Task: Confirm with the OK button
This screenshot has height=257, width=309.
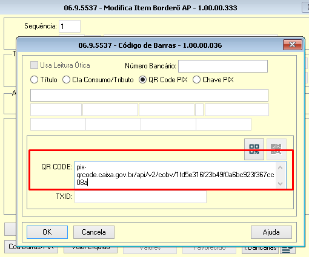Action: click(x=47, y=232)
